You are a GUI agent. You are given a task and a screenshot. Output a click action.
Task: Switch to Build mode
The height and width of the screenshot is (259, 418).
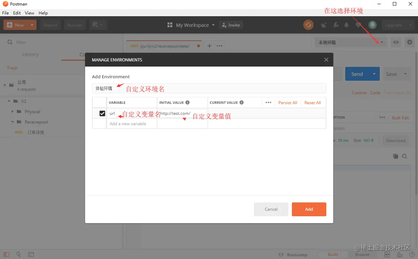333,255
